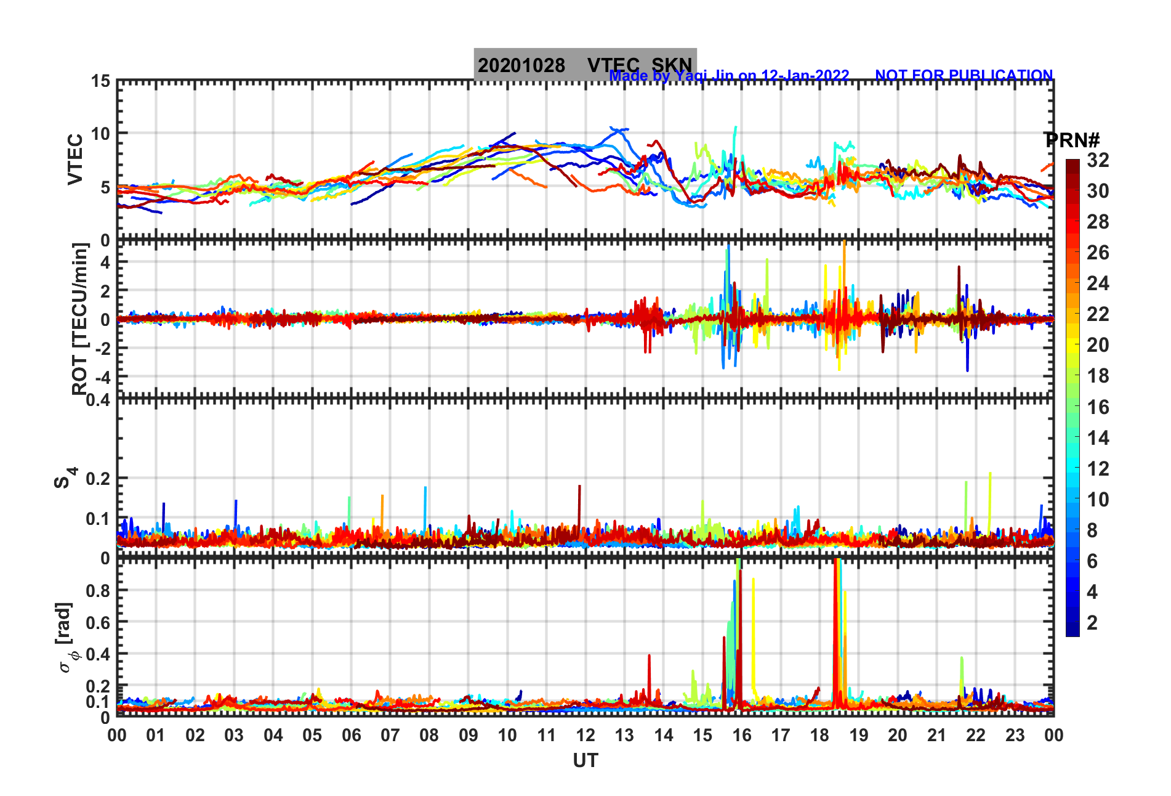The width and height of the screenshot is (1171, 796).
Task: Click x-axis hour label '01'
Action: point(156,735)
